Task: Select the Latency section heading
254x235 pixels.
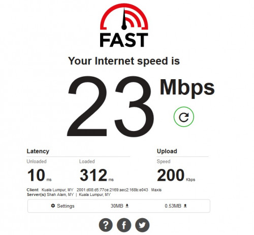Action: click(x=38, y=151)
